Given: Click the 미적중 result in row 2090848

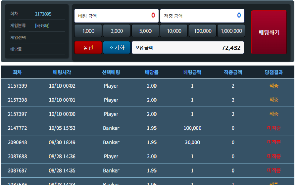Looking at the screenshot, I should point(274,142).
